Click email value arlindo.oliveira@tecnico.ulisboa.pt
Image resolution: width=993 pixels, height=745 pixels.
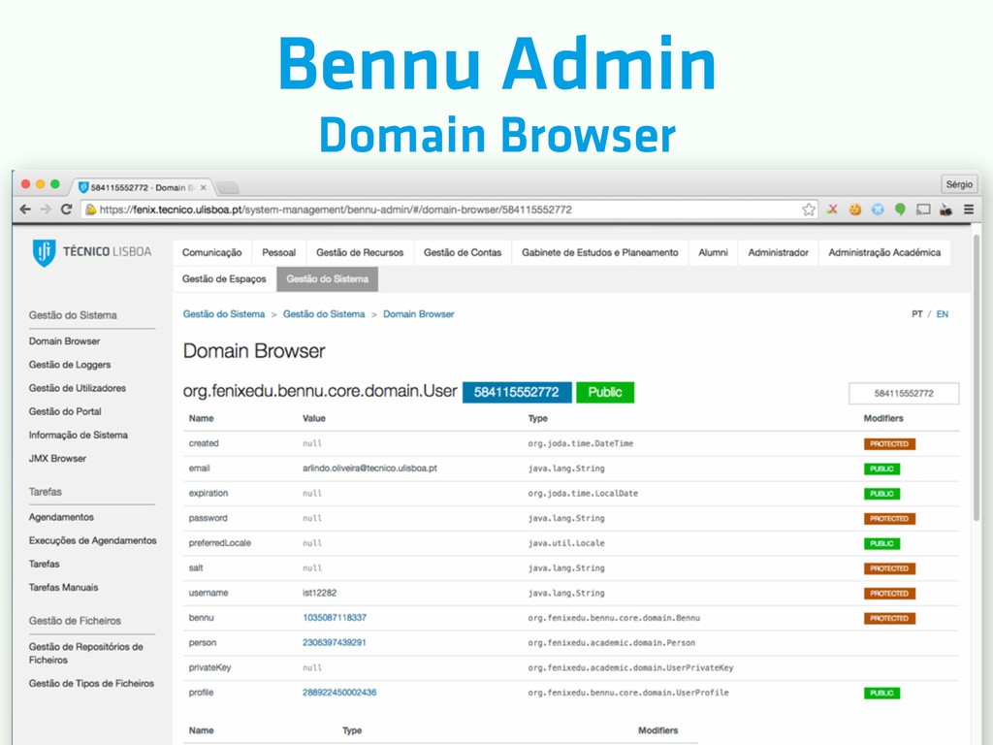(369, 469)
